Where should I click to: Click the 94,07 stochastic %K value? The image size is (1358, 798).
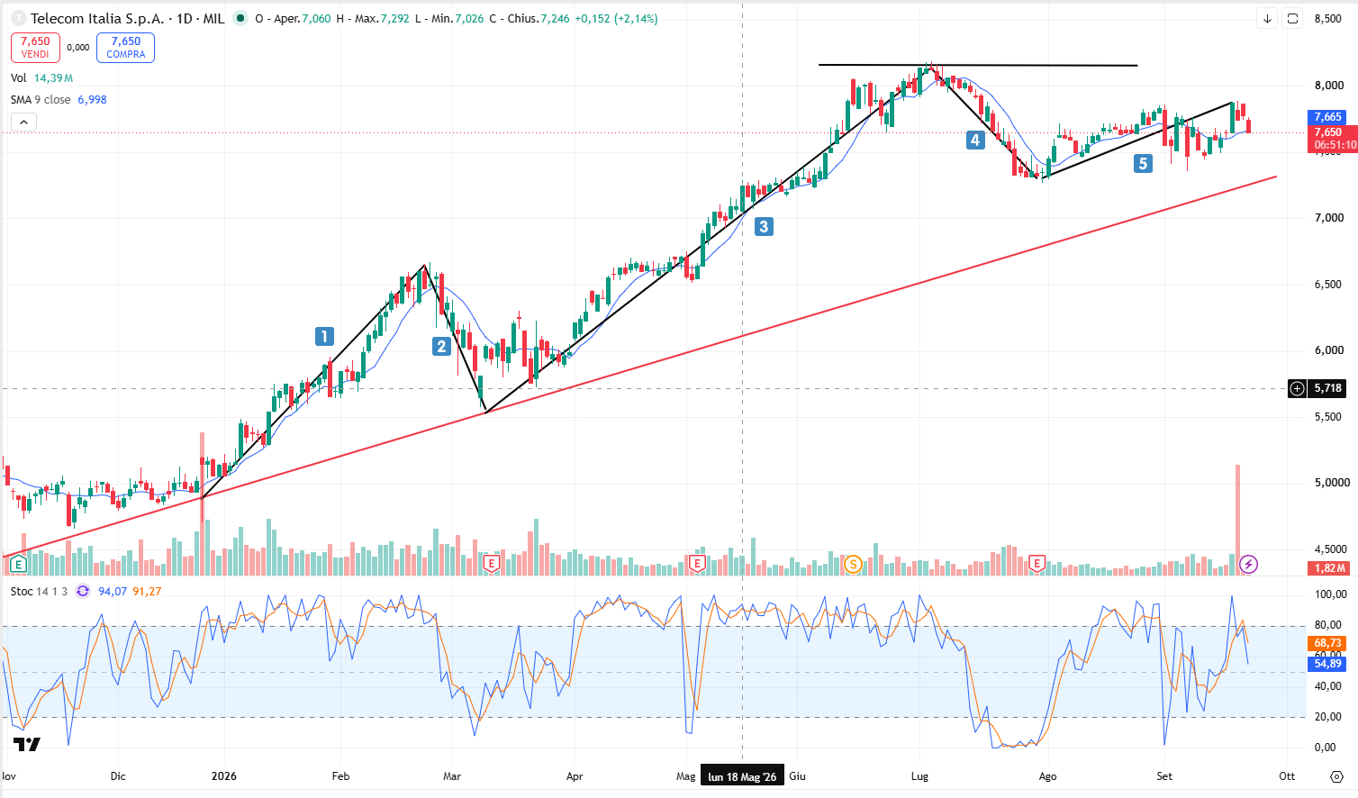113,591
